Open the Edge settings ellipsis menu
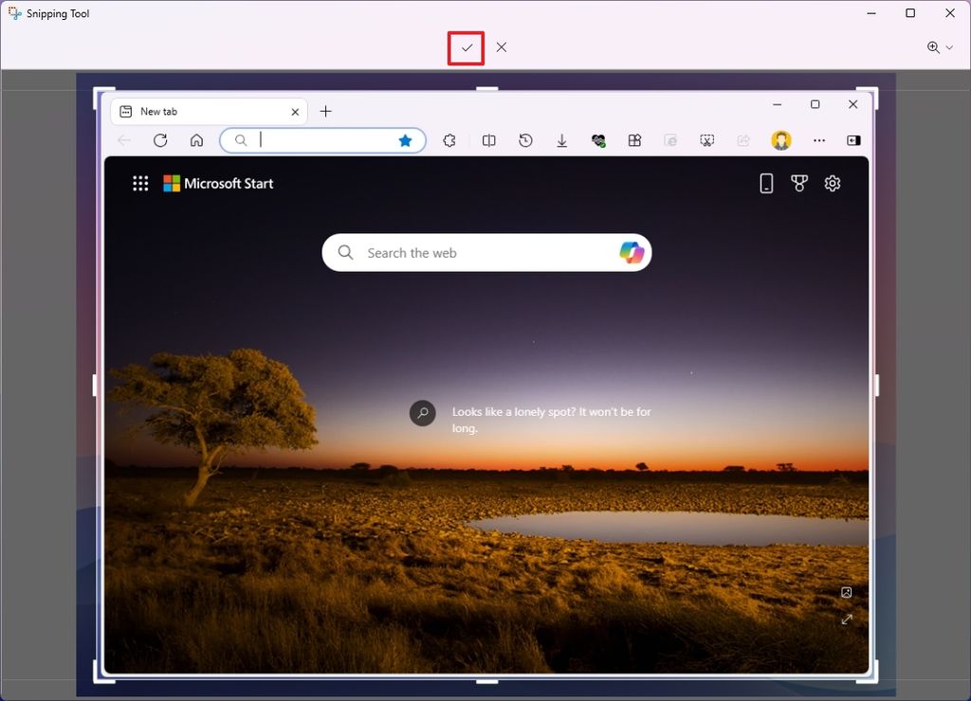The image size is (971, 701). (x=818, y=140)
